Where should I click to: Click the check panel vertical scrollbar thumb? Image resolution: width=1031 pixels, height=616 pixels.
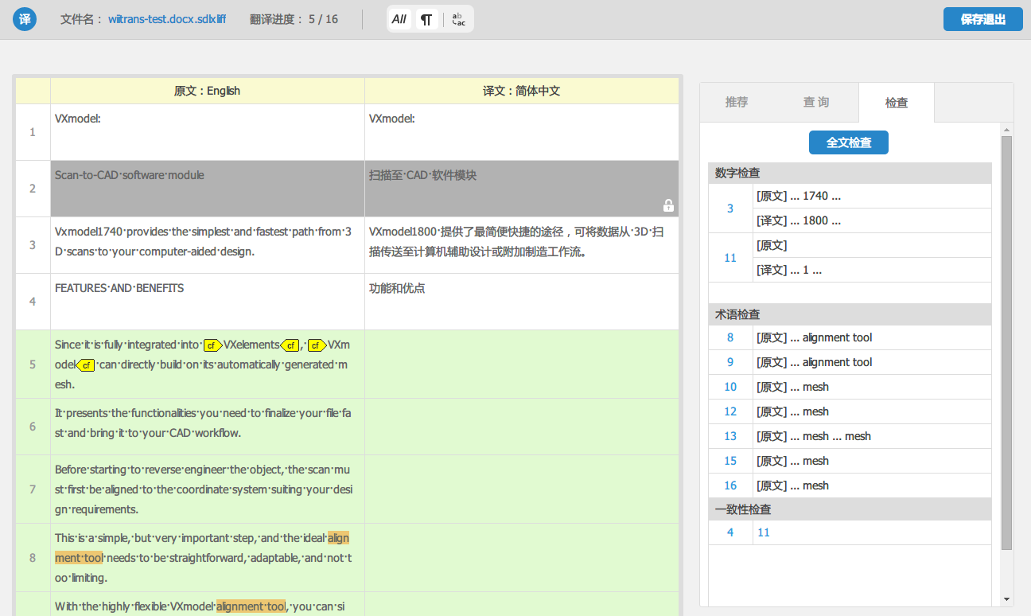click(1006, 342)
